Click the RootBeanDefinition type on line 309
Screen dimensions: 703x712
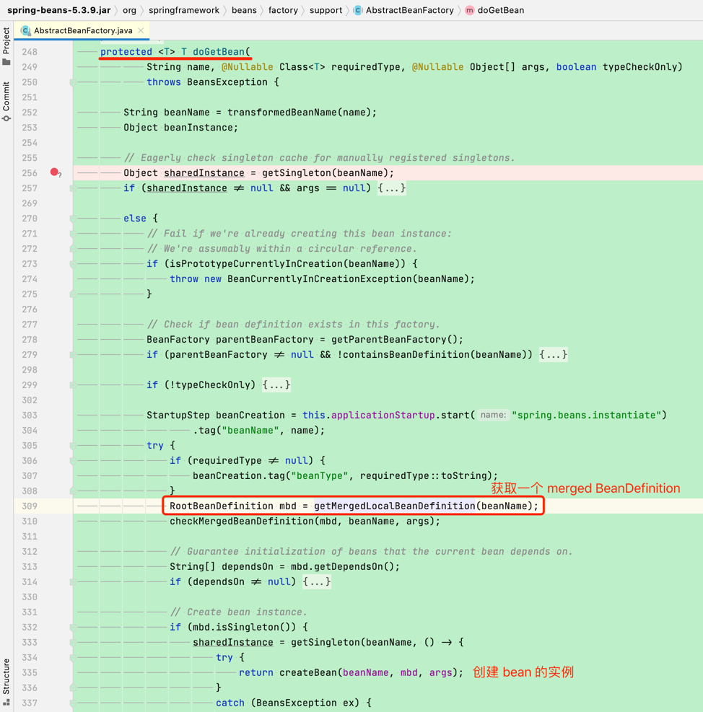[222, 506]
